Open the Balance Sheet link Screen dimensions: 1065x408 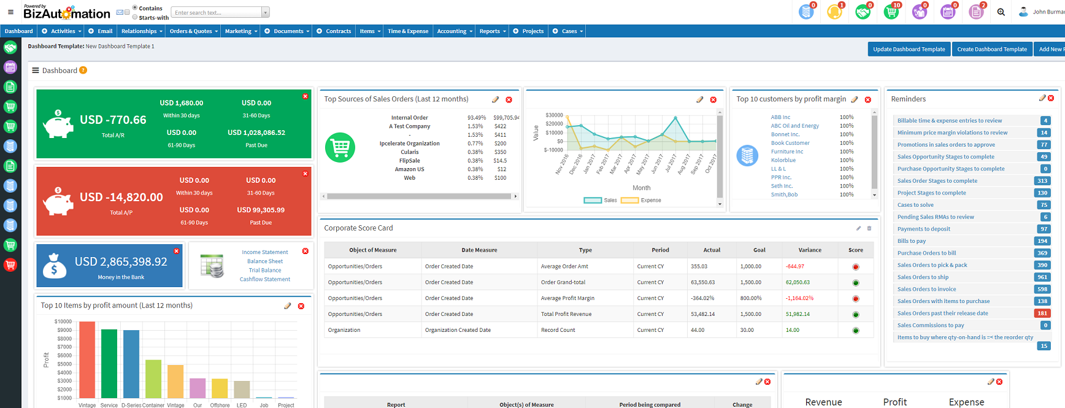pyautogui.click(x=265, y=261)
